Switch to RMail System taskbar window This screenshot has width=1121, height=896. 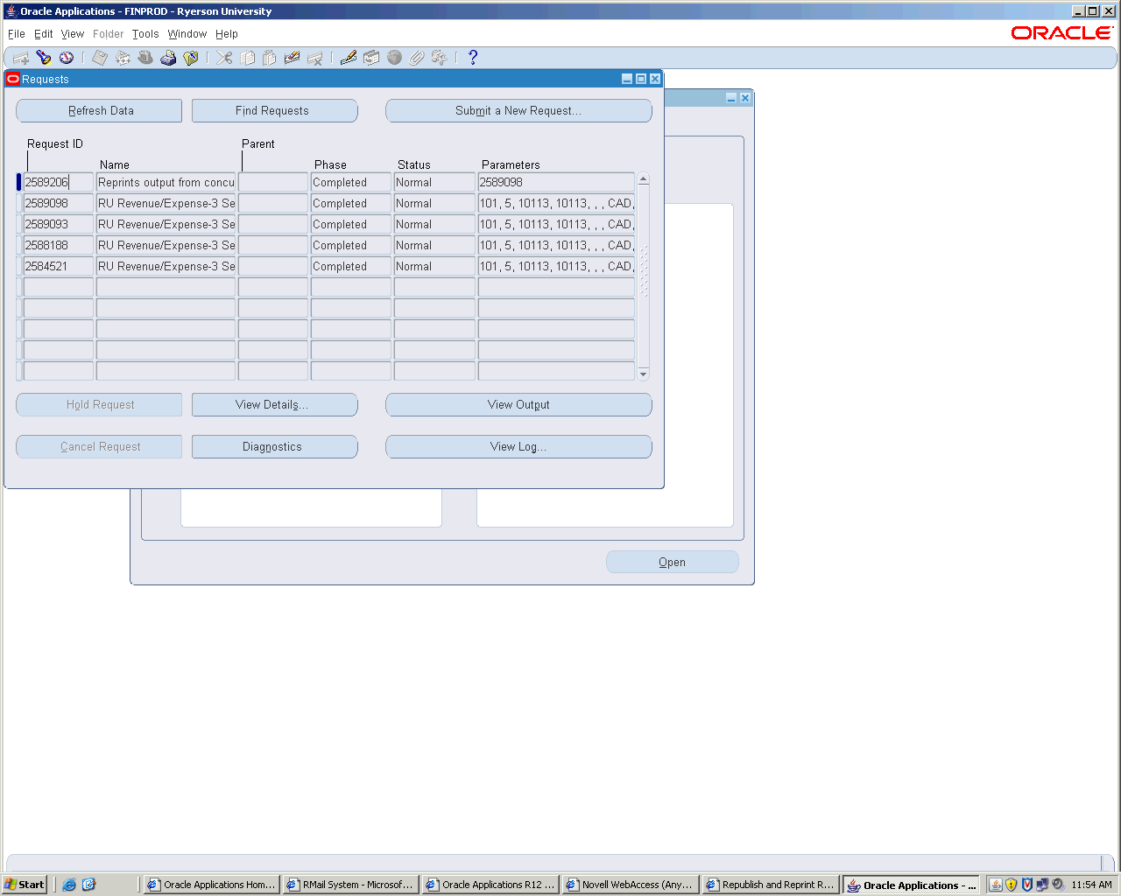350,885
